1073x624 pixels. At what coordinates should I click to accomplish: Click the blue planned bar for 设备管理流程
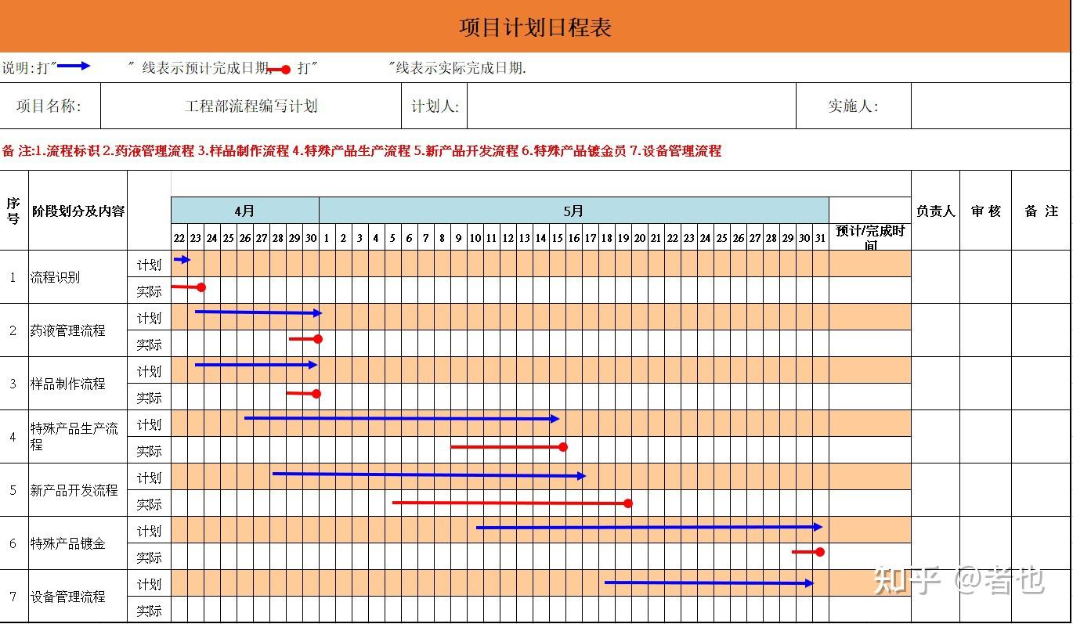pyautogui.click(x=710, y=583)
